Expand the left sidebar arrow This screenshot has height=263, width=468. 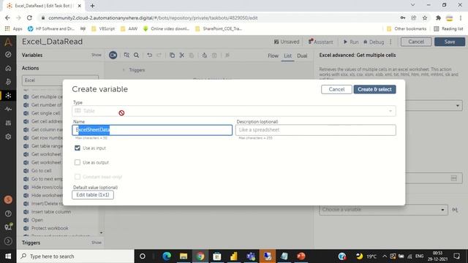pos(8,240)
